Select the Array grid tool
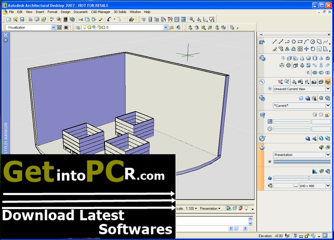The image size is (334, 240). 300,49
